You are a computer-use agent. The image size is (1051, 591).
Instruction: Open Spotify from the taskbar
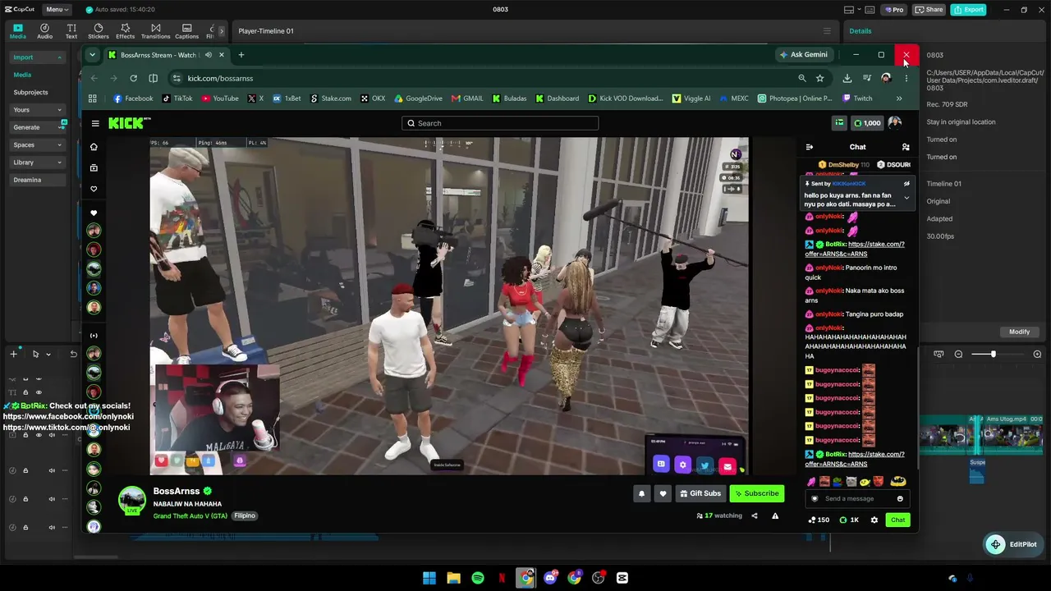tap(478, 578)
